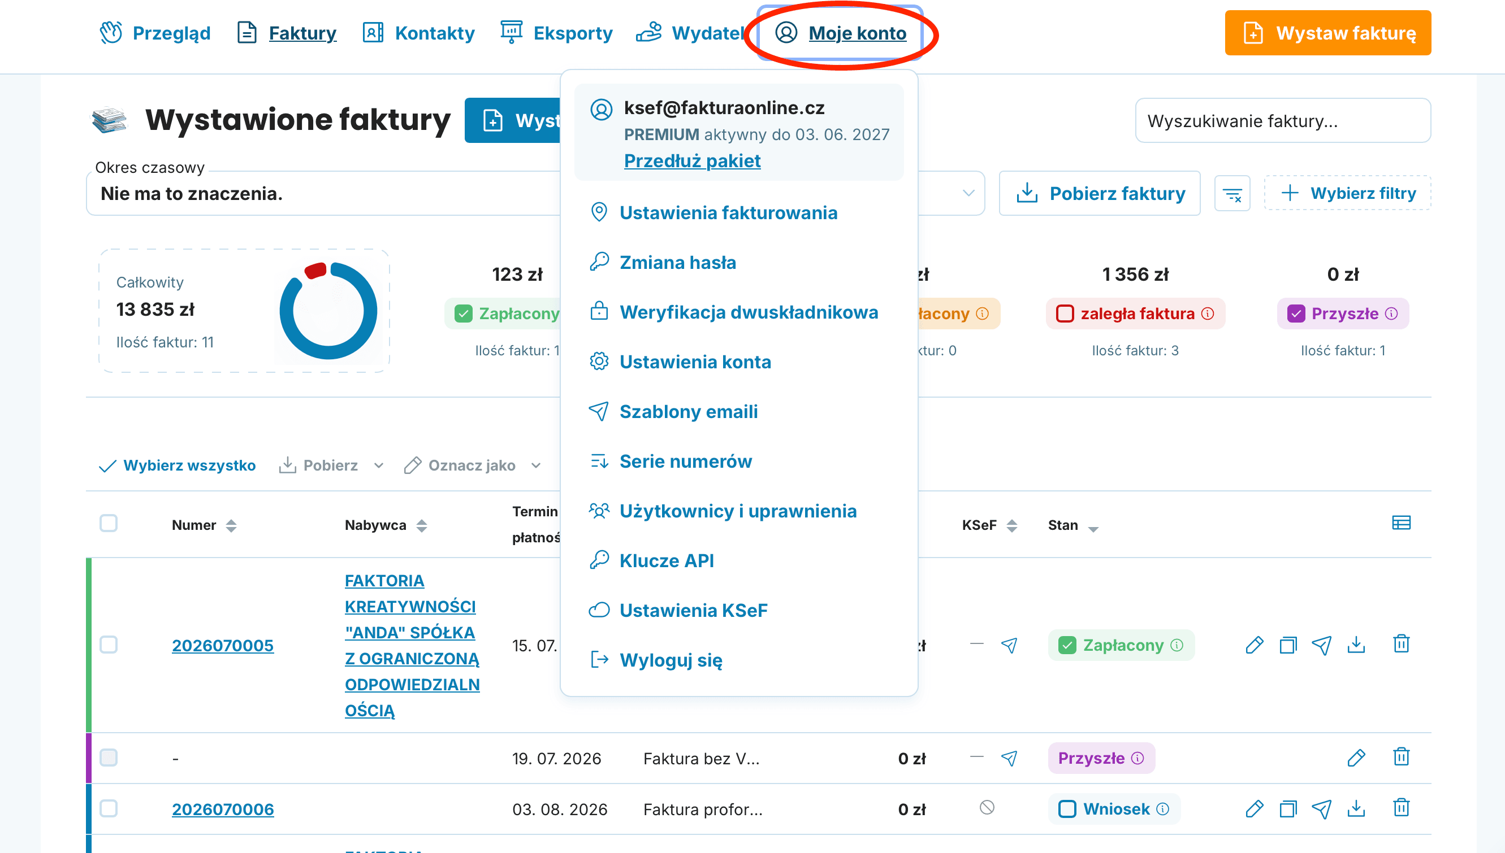The image size is (1505, 853).
Task: Click the Pobierz faktury button
Action: point(1099,193)
